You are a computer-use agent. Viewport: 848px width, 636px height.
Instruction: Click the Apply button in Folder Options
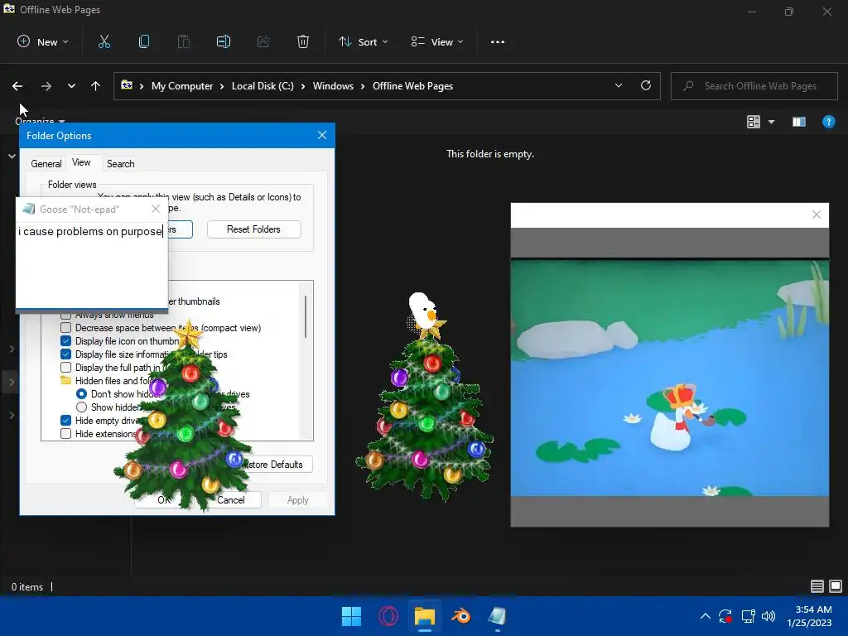298,499
